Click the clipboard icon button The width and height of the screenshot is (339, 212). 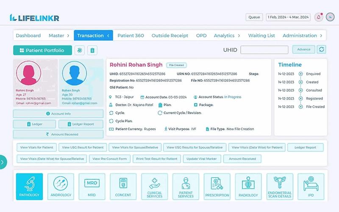coord(92,50)
